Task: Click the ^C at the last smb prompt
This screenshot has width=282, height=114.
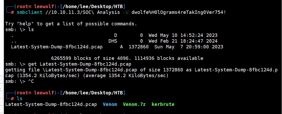Action: coord(31,81)
